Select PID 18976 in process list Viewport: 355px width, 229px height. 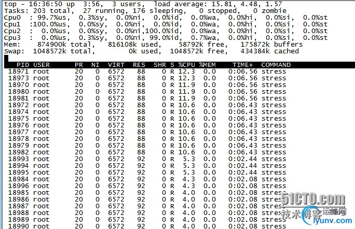click(x=19, y=125)
